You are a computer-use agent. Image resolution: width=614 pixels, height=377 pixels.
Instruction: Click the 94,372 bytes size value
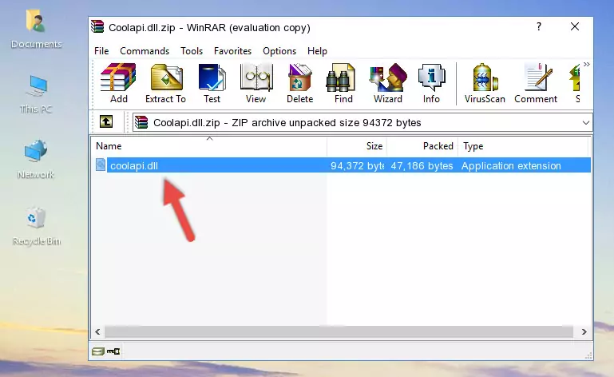click(357, 166)
